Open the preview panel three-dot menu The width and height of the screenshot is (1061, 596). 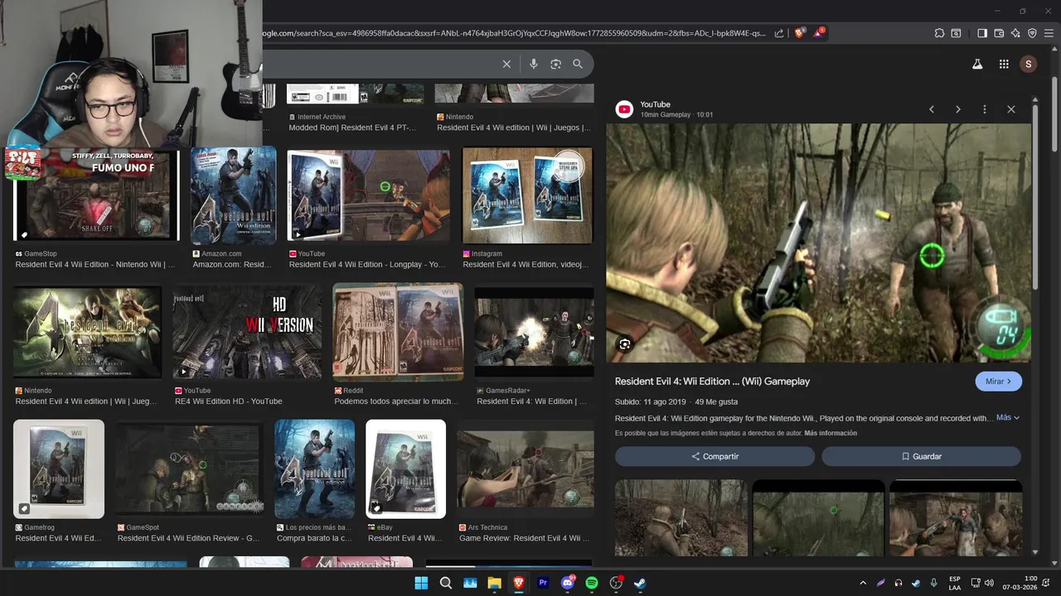pos(985,109)
